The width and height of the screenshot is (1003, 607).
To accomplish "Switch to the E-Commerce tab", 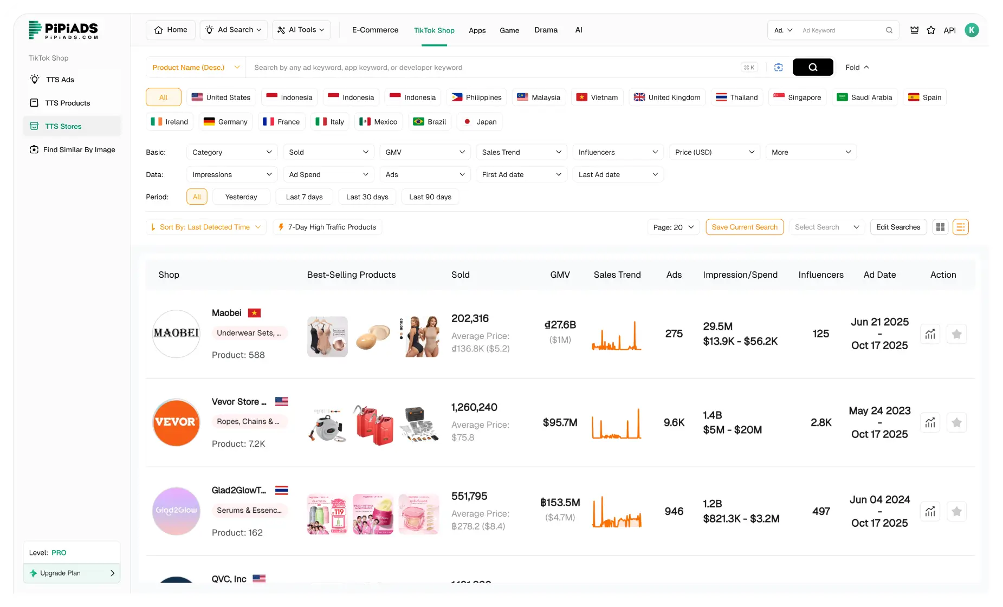I will [x=375, y=30].
